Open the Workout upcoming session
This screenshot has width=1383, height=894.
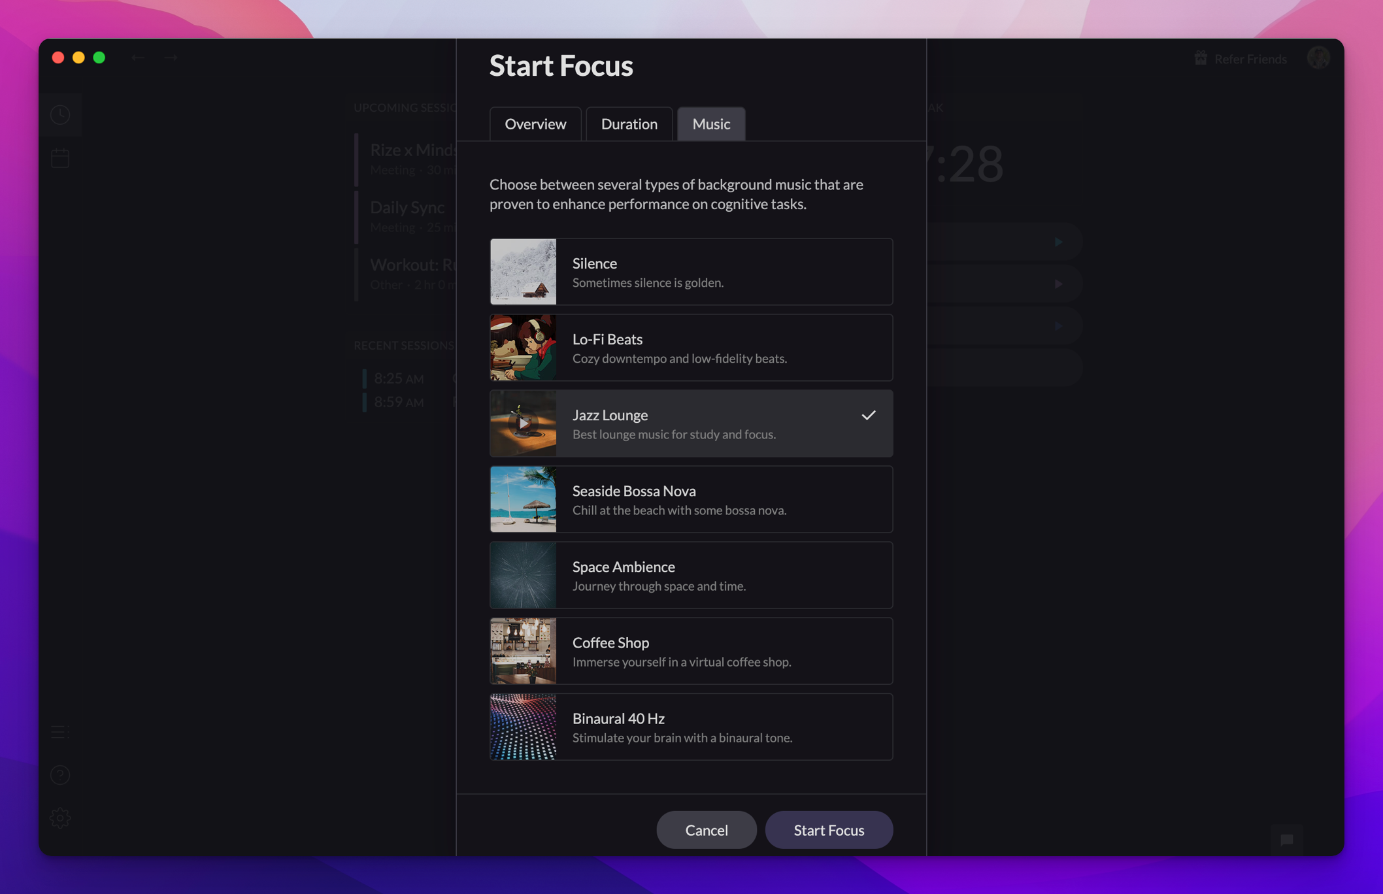point(405,274)
